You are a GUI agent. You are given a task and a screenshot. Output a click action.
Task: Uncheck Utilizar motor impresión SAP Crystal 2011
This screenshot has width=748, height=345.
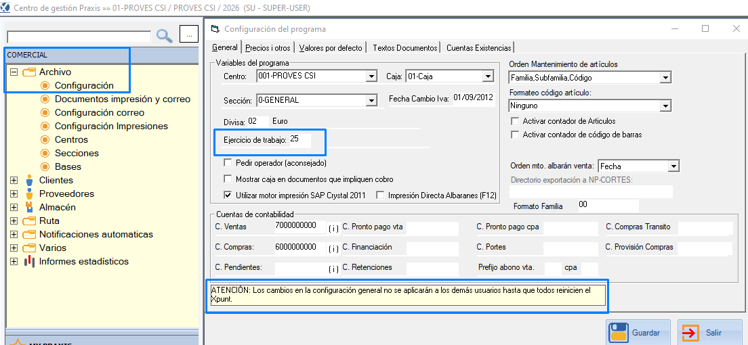(x=228, y=195)
